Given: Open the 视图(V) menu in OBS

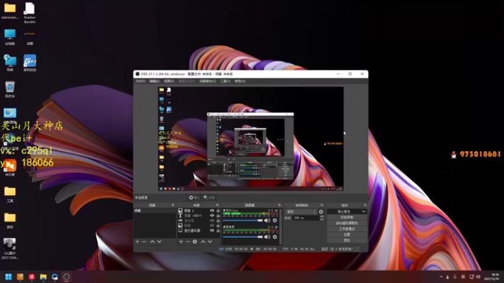Looking at the screenshot, I should point(169,81).
